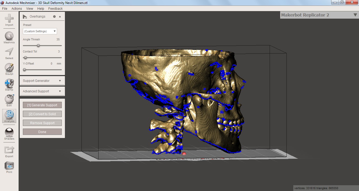Viewport: 359px width, 191px height.
Task: Click the Generate Support button
Action: (x=42, y=105)
